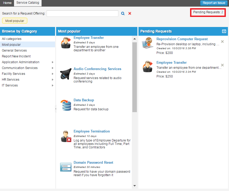229x192 pixels.
Task: Select General Services category
Action: pos(14,51)
